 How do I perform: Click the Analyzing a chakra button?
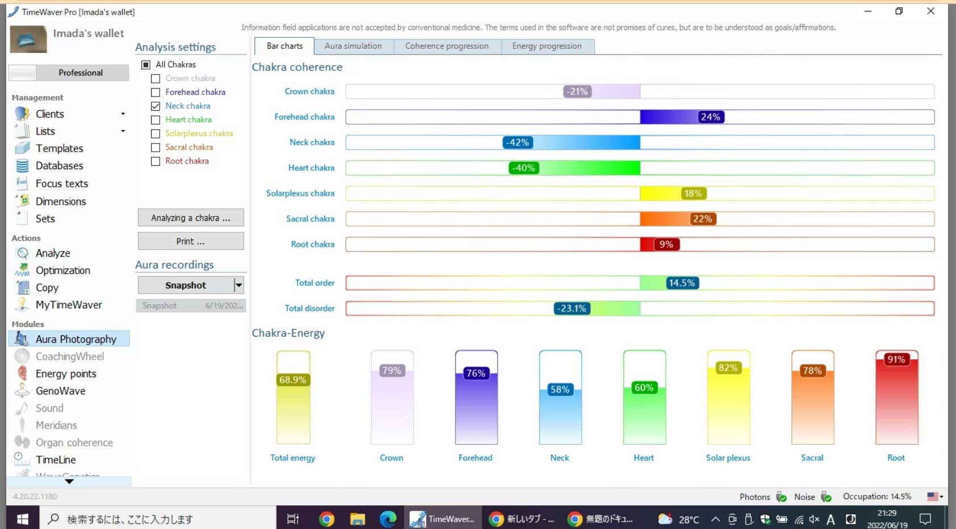pyautogui.click(x=191, y=218)
